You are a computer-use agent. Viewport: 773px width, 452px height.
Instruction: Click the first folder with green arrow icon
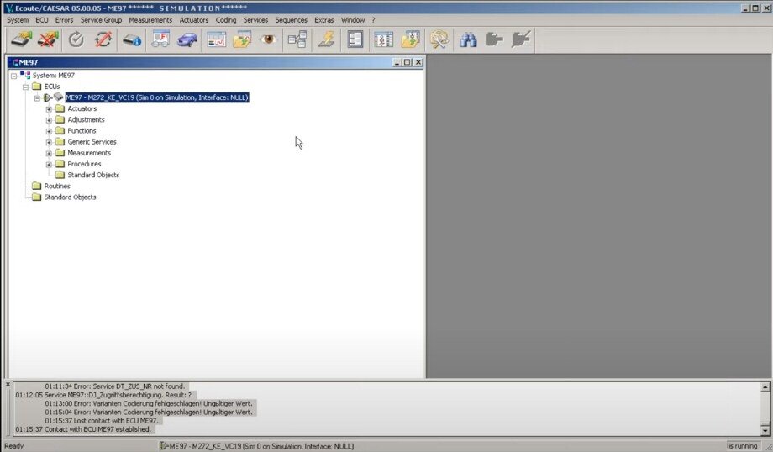pyautogui.click(x=242, y=39)
